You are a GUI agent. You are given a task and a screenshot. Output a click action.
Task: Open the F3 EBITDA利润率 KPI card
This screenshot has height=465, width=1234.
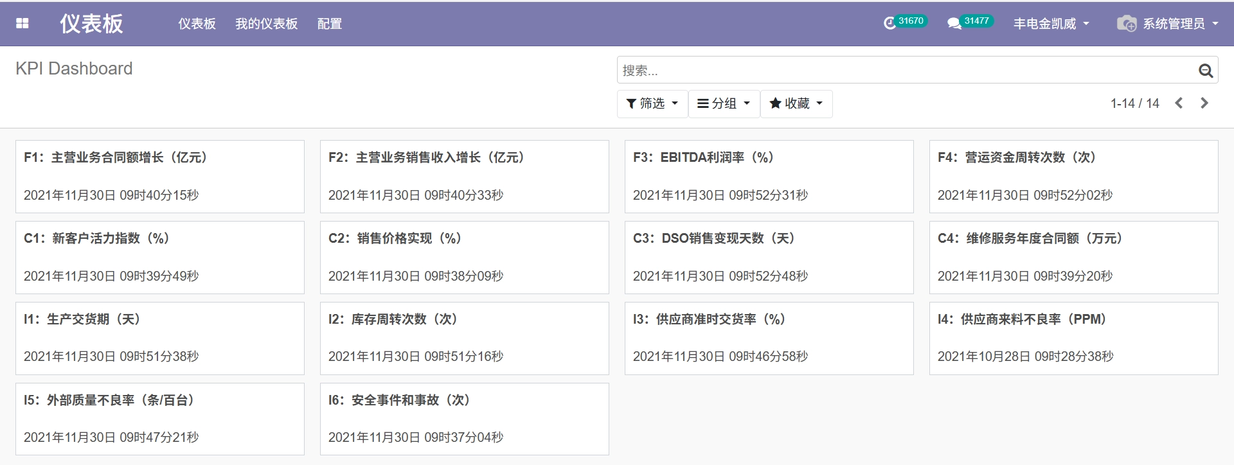point(769,177)
